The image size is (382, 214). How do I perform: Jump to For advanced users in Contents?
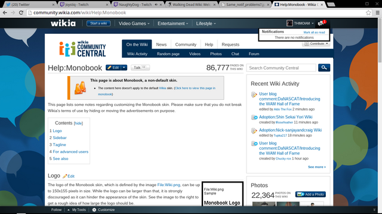pos(70,152)
